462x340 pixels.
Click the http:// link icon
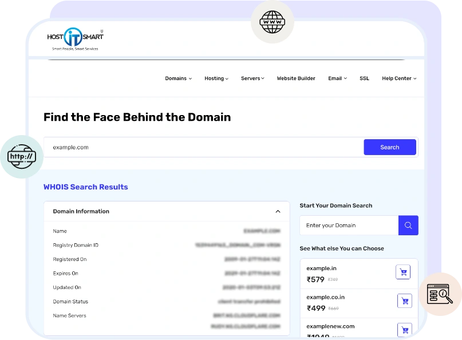tap(22, 156)
